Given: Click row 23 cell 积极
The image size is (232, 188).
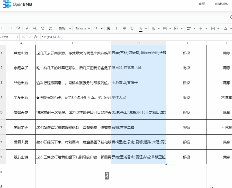Looking at the screenshot, I should coord(186,157).
